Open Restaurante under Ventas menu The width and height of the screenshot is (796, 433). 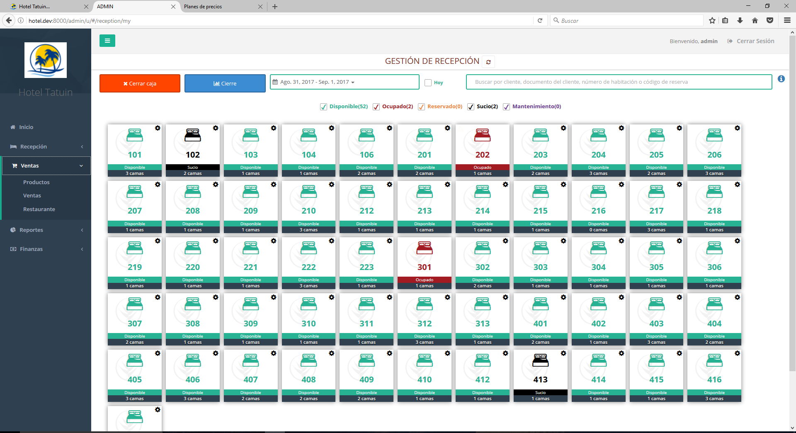tap(39, 209)
